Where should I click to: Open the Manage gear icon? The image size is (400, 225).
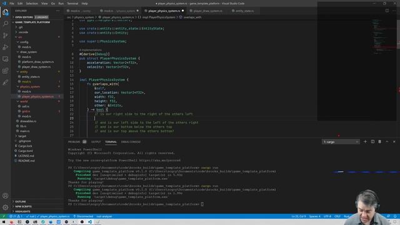(6, 207)
